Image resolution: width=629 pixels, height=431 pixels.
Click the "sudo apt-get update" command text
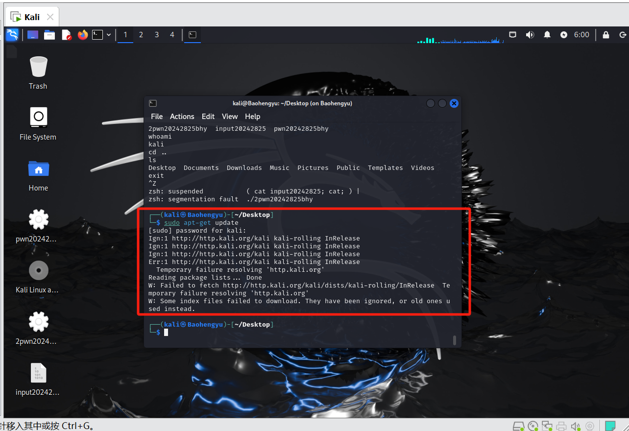click(201, 223)
